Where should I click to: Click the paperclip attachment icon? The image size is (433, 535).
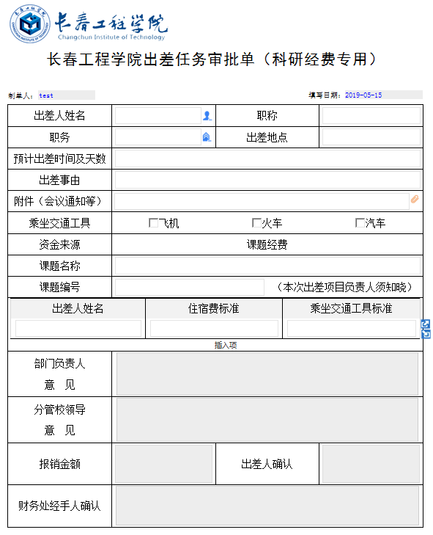(x=415, y=200)
